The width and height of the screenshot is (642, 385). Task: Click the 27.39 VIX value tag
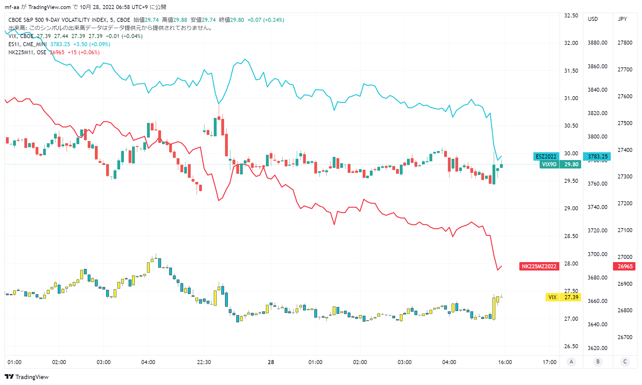(x=571, y=297)
